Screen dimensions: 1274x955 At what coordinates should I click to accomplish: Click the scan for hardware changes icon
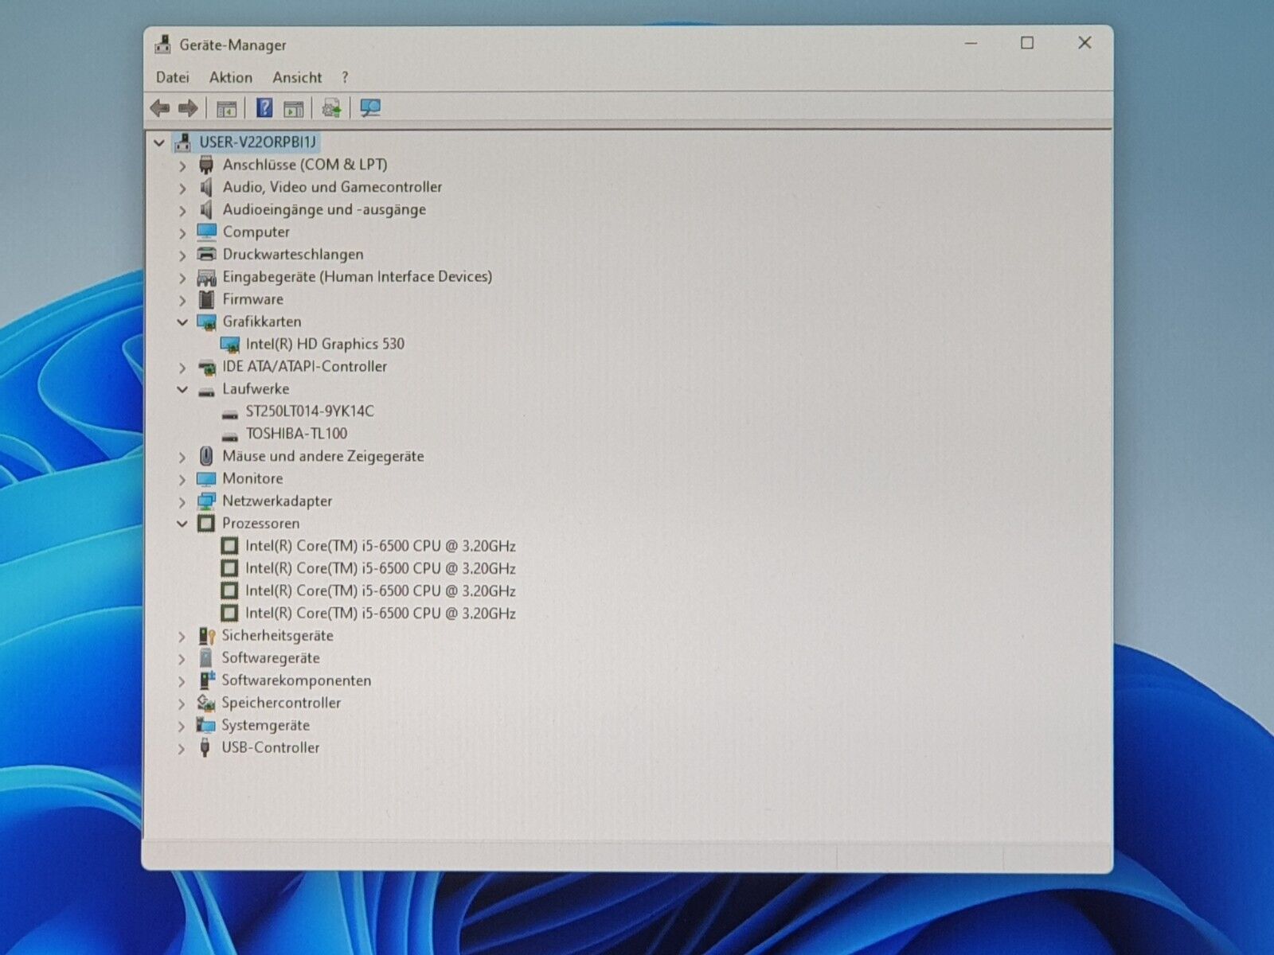pyautogui.click(x=370, y=108)
